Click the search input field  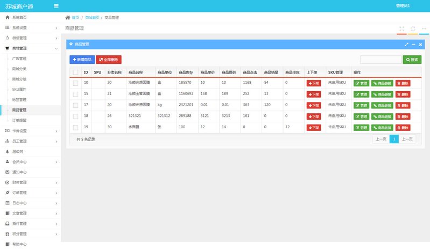click(x=380, y=60)
